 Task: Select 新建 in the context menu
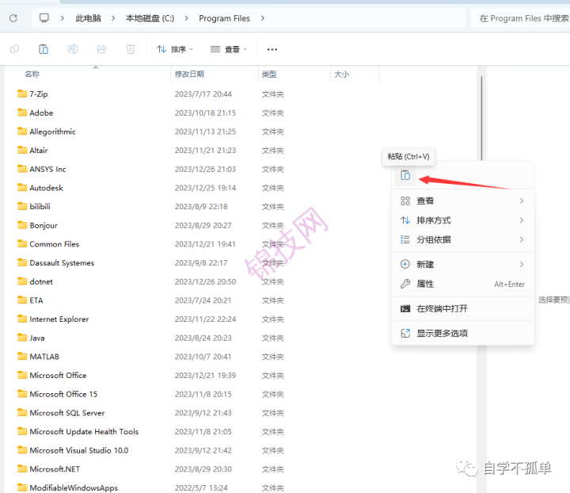463,264
